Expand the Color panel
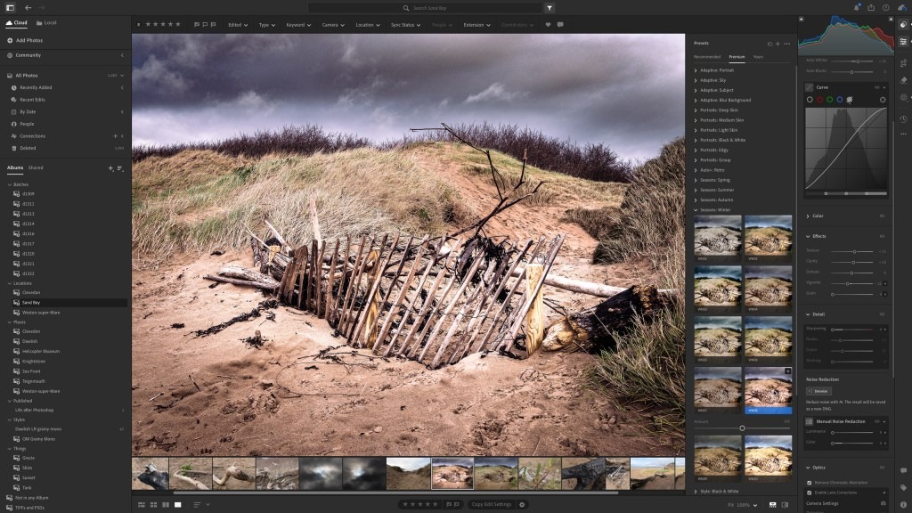The width and height of the screenshot is (912, 513). coord(818,216)
